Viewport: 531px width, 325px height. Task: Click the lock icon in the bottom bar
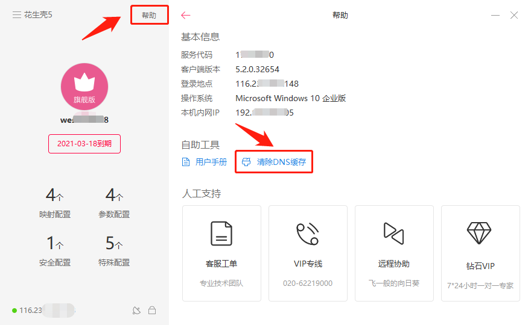point(152,310)
